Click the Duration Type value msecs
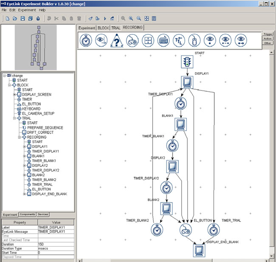This screenshot has height=262, width=276. coord(56,248)
